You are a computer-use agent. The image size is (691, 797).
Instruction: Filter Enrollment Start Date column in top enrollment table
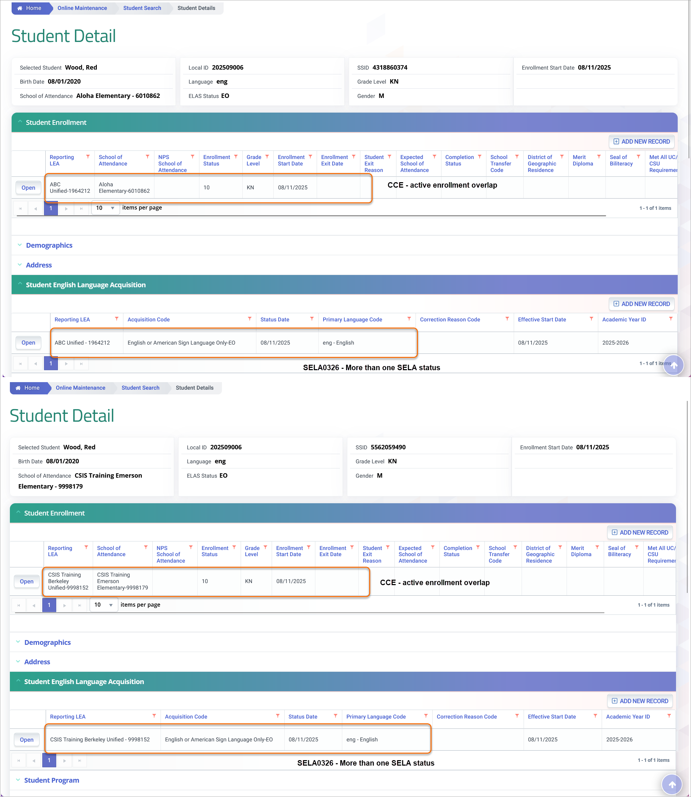pyautogui.click(x=310, y=157)
